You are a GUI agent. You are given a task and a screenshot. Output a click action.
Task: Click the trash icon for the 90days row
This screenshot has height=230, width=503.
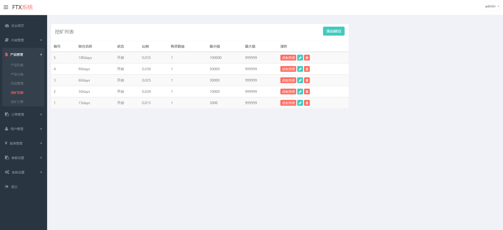307,69
